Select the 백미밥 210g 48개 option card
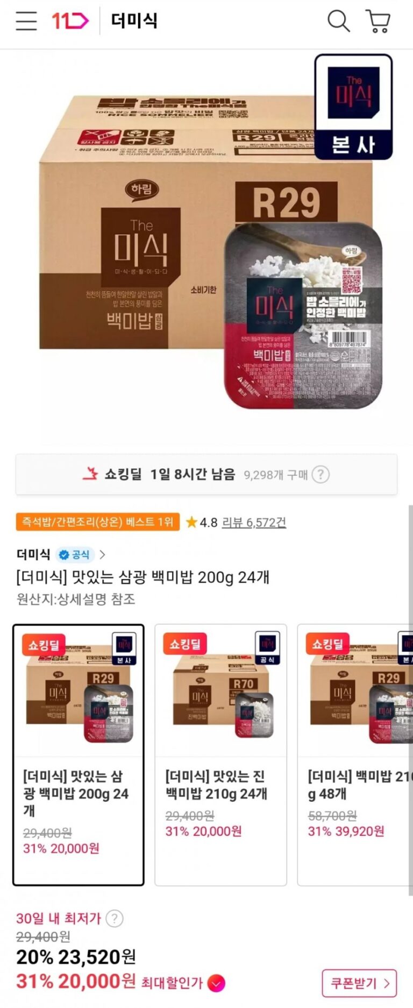The width and height of the screenshot is (413, 1008). tap(355, 755)
